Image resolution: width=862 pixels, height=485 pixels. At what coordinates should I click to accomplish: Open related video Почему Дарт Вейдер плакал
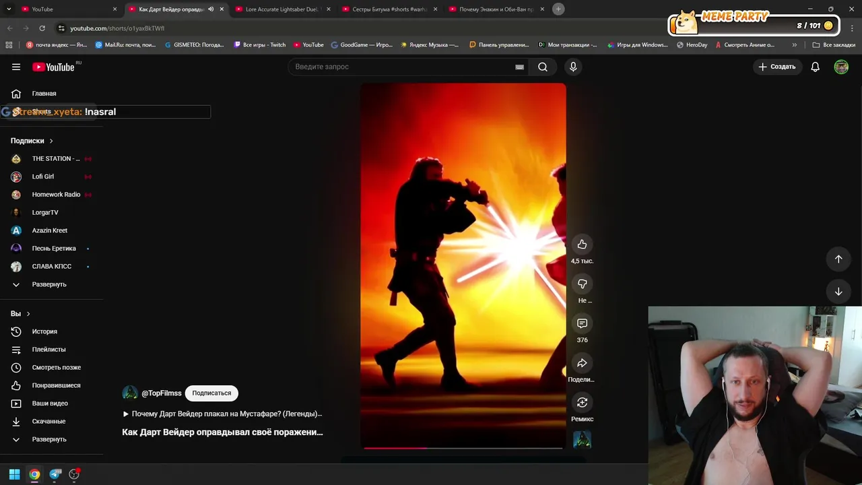click(x=222, y=414)
